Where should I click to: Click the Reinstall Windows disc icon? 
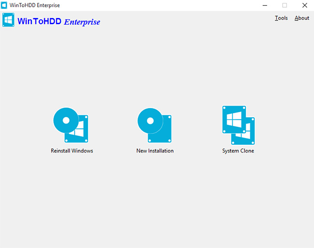71,125
